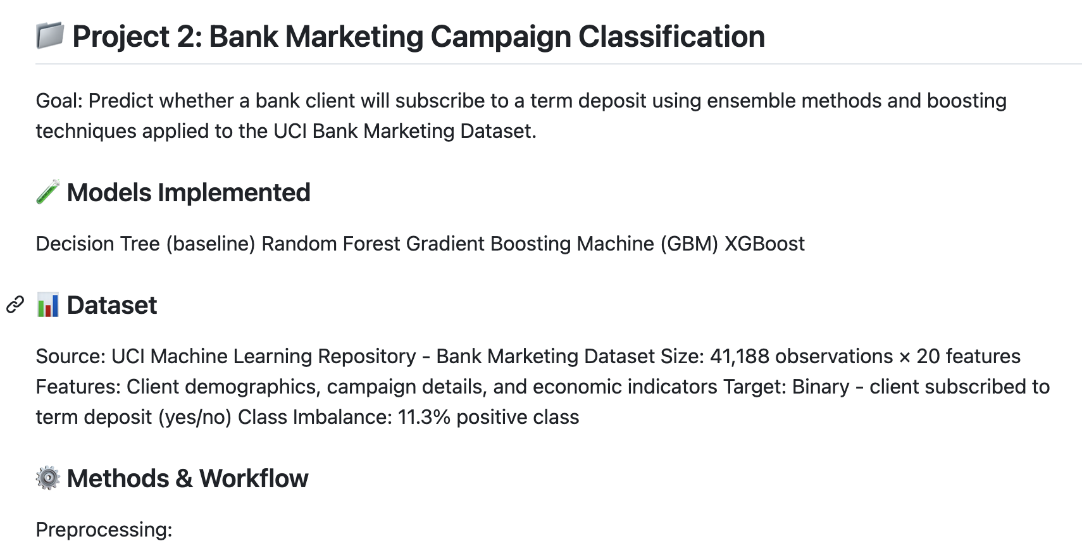The height and width of the screenshot is (553, 1082).
Task: Click the anchor link icon beside Dataset
Action: 15,305
